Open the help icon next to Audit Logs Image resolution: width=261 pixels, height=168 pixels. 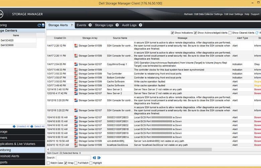click(x=141, y=25)
